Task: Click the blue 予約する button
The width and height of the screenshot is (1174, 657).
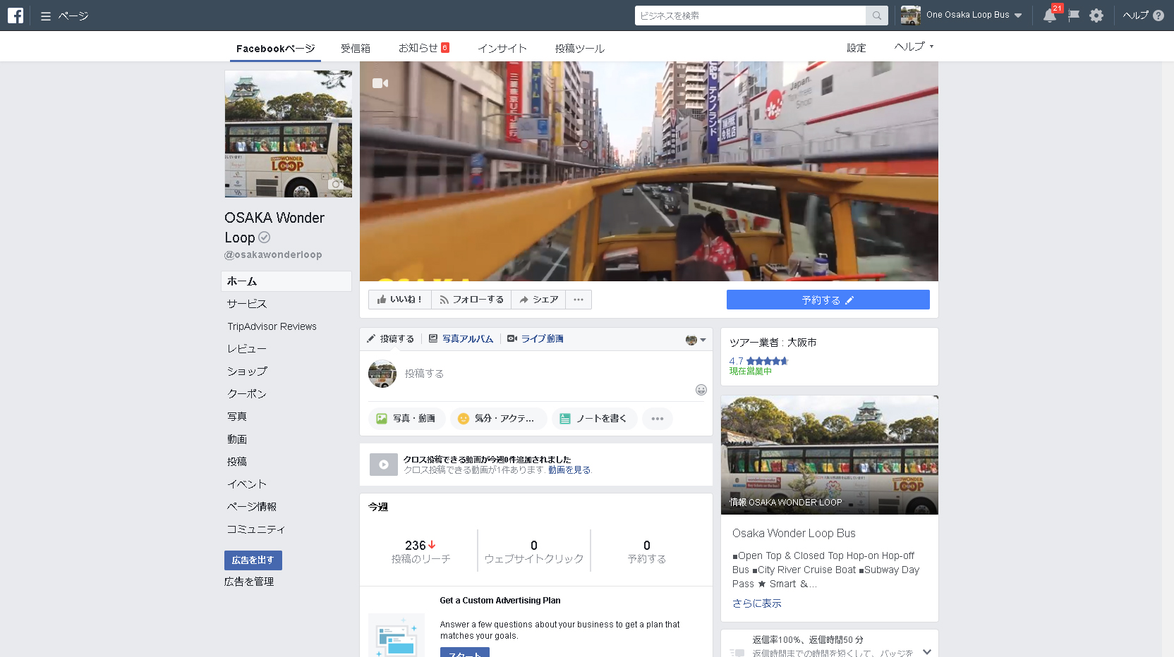Action: [x=828, y=300]
